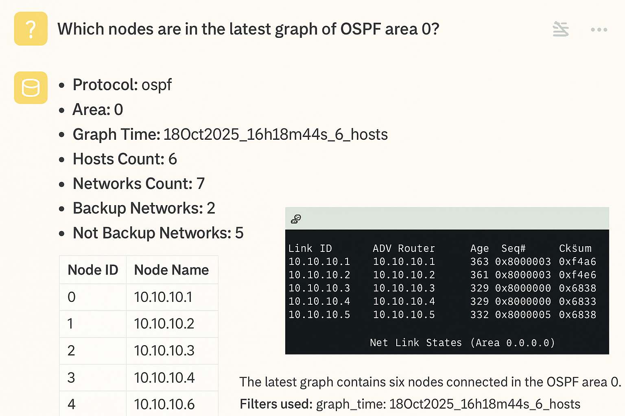
Task: Click the Node Name column header
Action: click(x=171, y=270)
